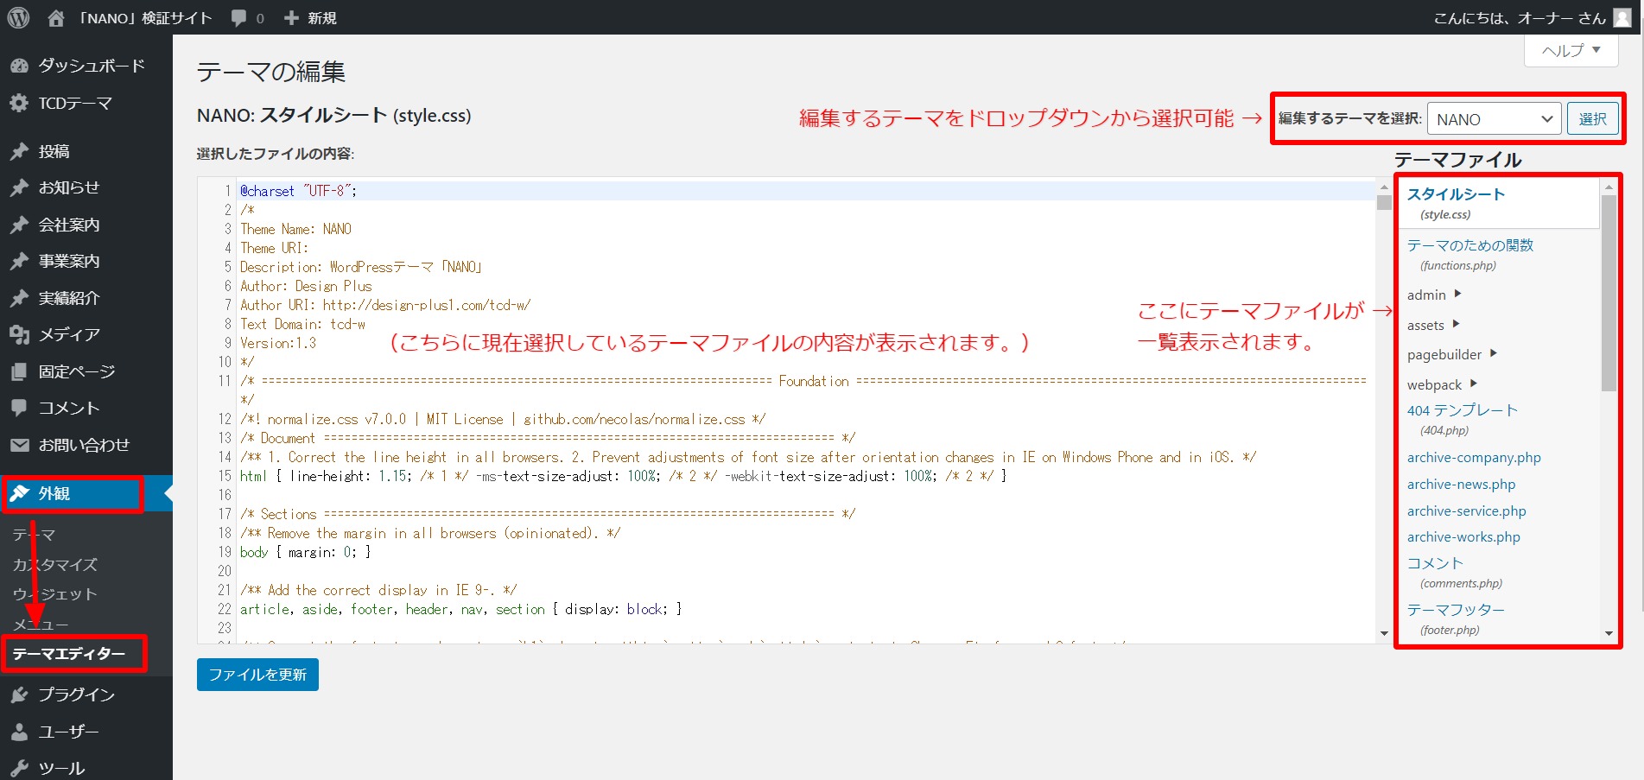Click the 新規 link in admin bar
This screenshot has width=1644, height=780.
[322, 18]
